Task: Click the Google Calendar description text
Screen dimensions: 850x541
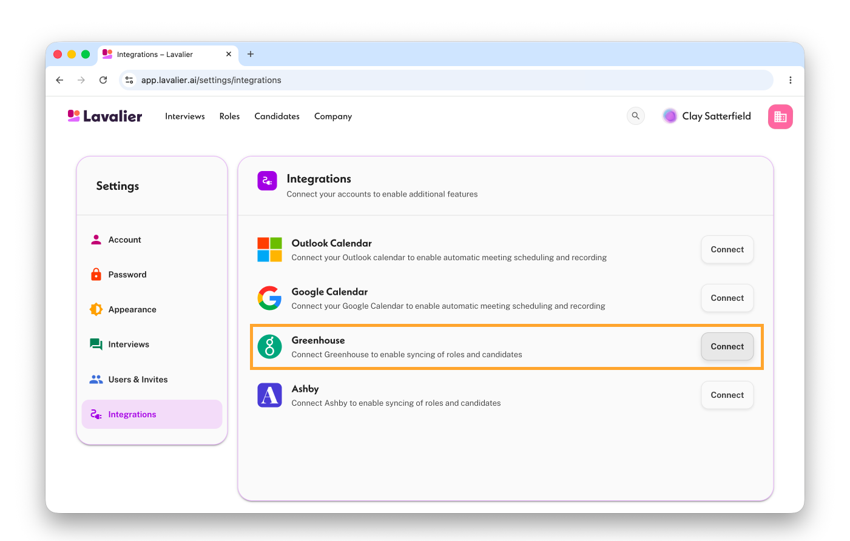Action: (448, 306)
